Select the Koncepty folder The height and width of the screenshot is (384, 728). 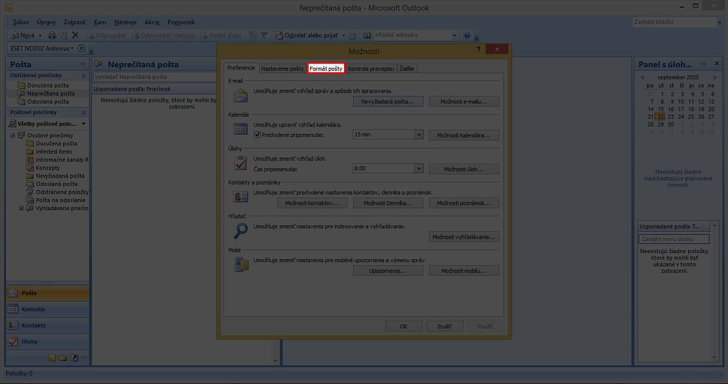click(47, 168)
